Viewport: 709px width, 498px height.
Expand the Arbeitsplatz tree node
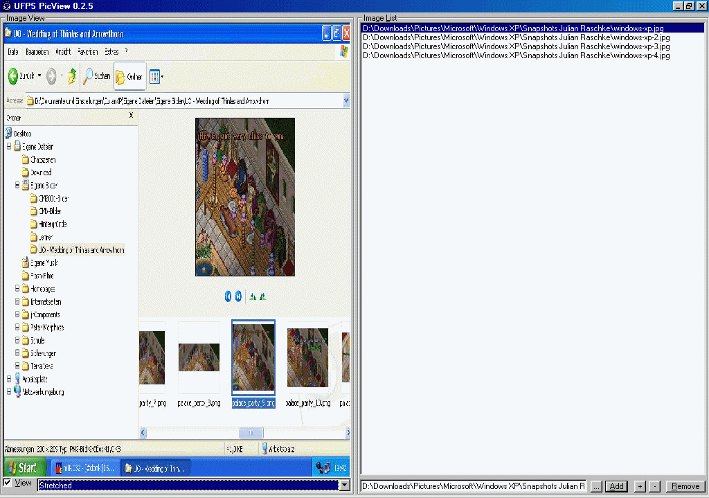(x=9, y=379)
